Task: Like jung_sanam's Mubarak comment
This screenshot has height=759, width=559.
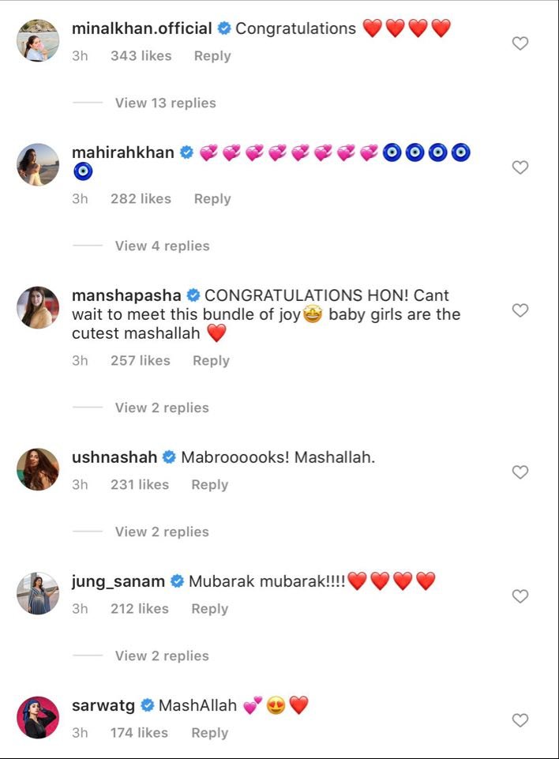Action: tap(520, 596)
